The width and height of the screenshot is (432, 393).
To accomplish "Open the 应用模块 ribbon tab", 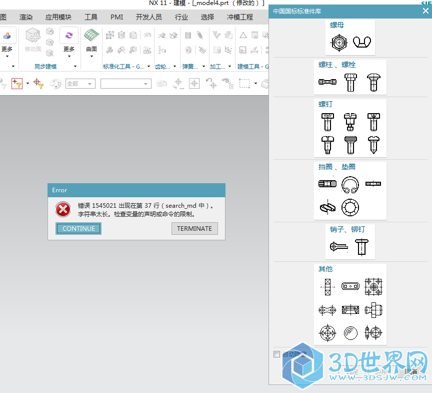I will [58, 17].
